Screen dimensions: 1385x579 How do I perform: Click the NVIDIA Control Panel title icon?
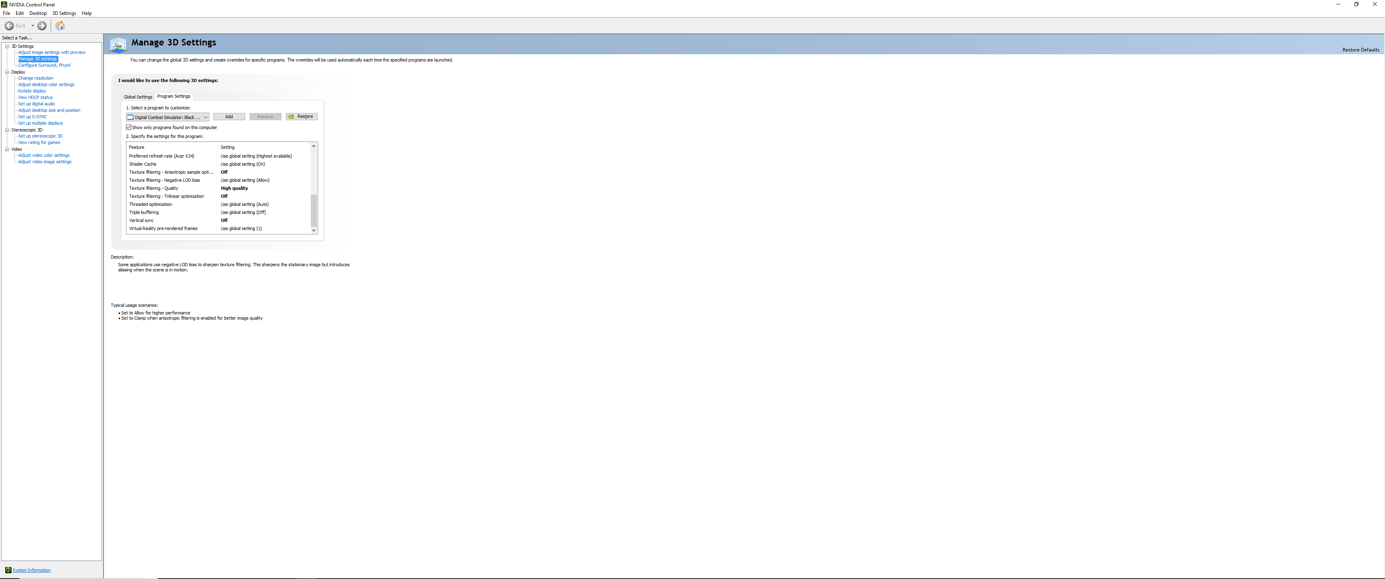point(4,4)
